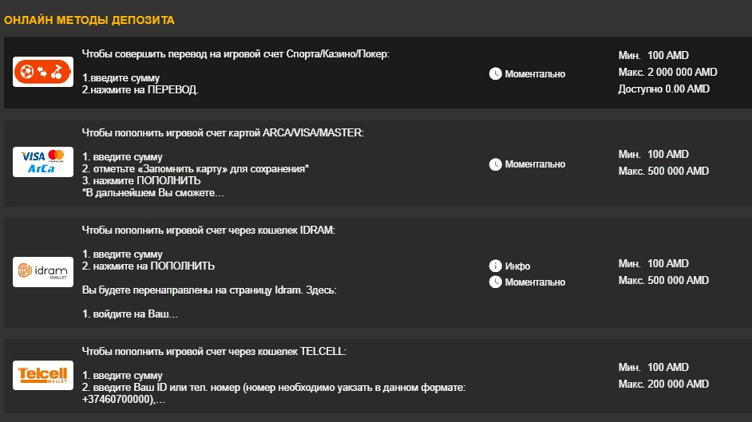
Task: Expand truncated Idram text 'войдите на Ваш…'
Action: click(x=130, y=314)
